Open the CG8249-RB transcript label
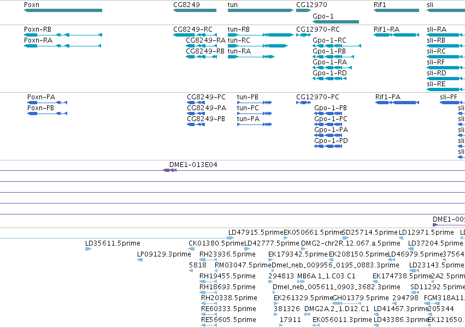 coord(205,51)
